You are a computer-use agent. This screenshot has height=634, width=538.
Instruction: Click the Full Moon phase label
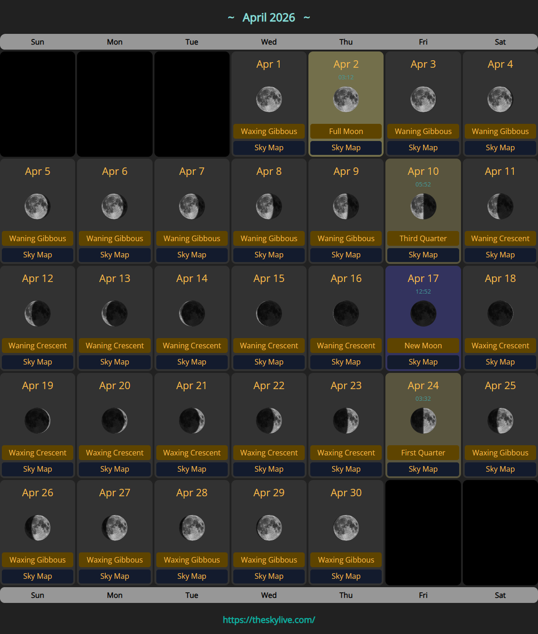(346, 131)
